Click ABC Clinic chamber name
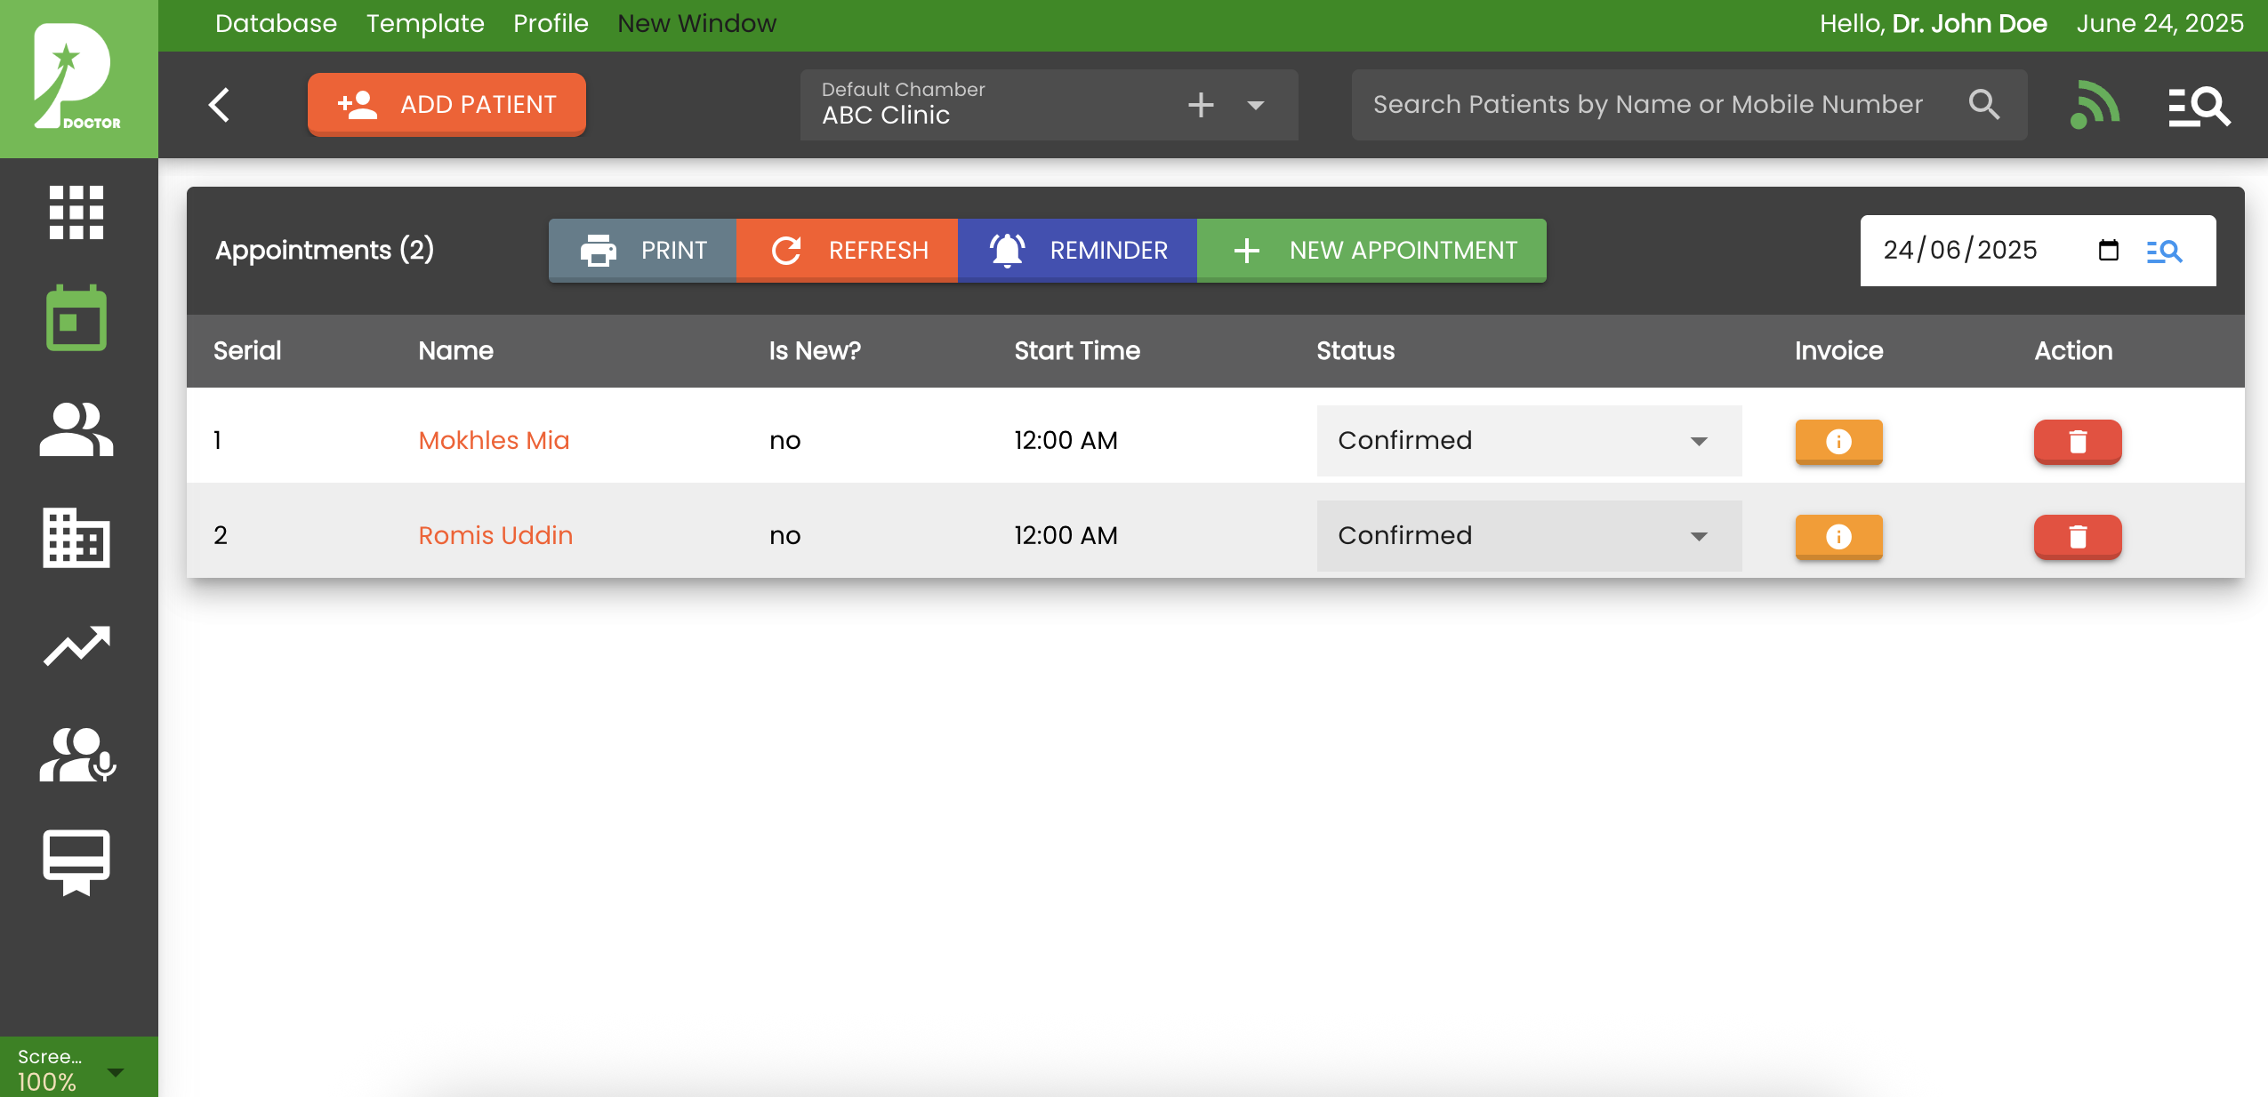Viewport: 2268px width, 1097px height. point(886,116)
